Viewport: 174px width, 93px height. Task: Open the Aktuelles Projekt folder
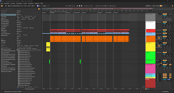click(7, 49)
